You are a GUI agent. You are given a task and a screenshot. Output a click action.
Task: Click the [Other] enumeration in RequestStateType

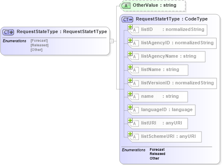(x=36, y=50)
